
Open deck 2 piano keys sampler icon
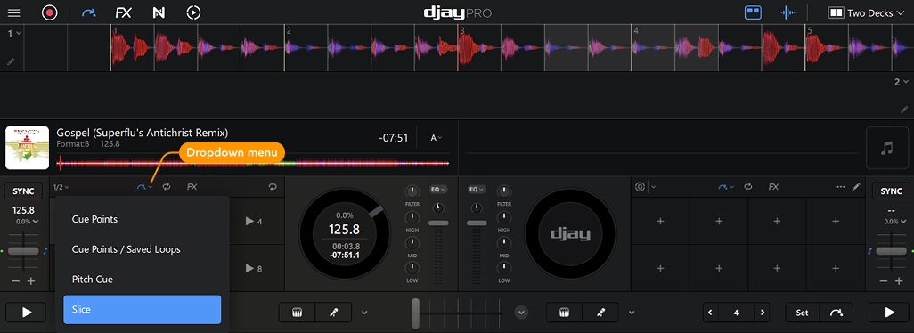coord(564,312)
